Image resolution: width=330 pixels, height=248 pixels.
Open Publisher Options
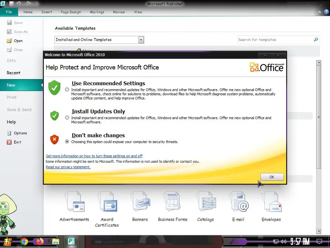[x=17, y=133]
